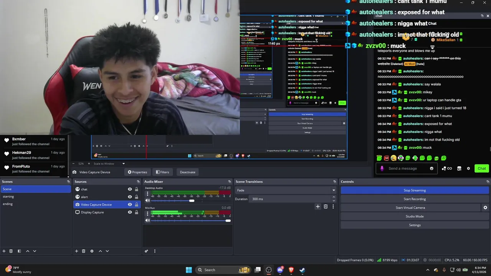
Task: Open the Scale to Window dropdown
Action: [109, 164]
